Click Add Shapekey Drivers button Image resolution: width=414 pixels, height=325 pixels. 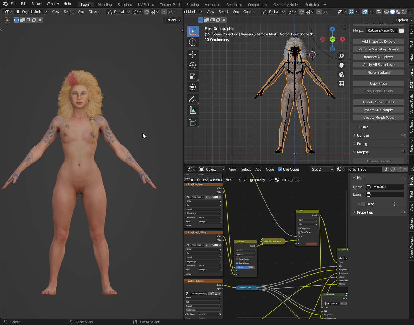[379, 42]
